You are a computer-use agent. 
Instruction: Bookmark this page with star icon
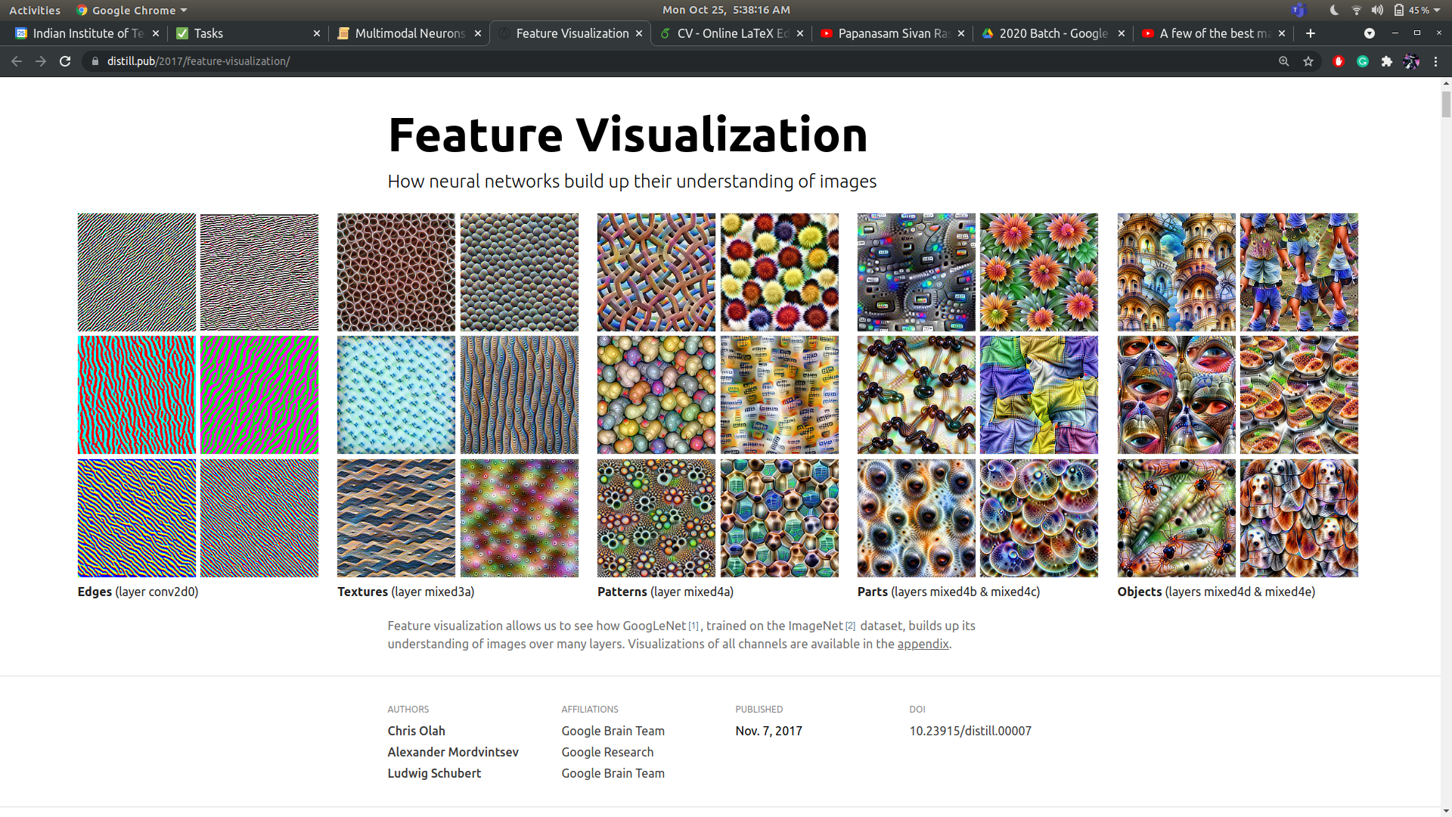1308,61
